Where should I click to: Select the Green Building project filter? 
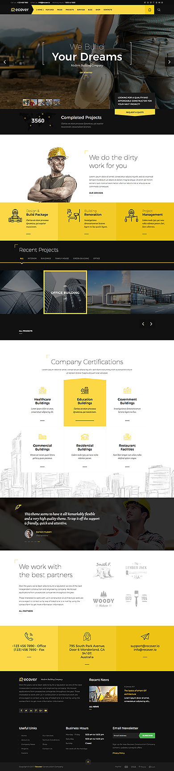(81, 258)
